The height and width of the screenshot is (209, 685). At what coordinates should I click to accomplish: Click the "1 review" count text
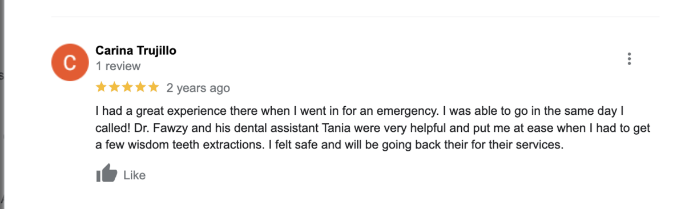[x=118, y=66]
